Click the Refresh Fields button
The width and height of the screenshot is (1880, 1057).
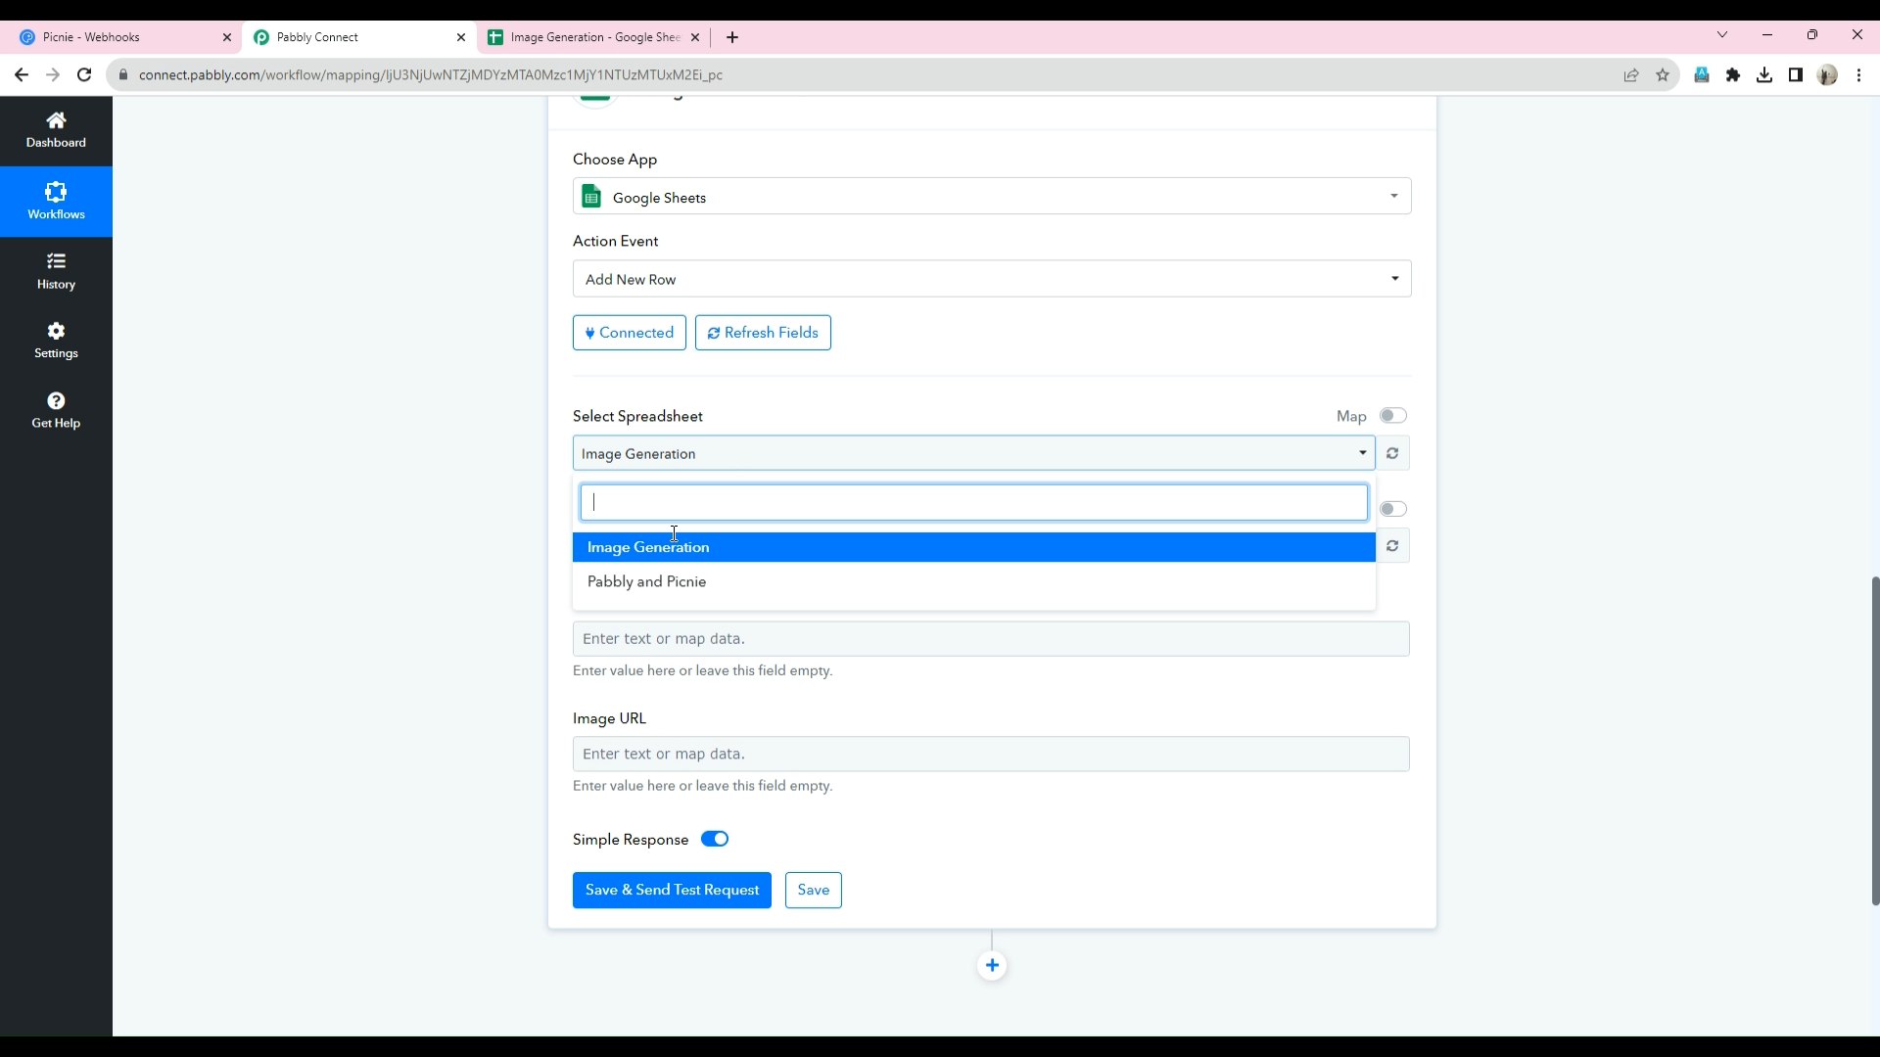click(x=763, y=333)
